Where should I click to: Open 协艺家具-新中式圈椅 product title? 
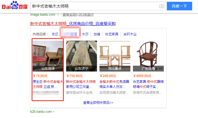point(148,84)
